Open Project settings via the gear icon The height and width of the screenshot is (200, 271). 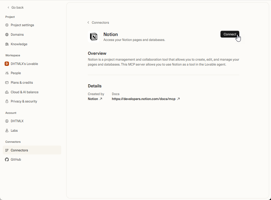(x=7, y=25)
